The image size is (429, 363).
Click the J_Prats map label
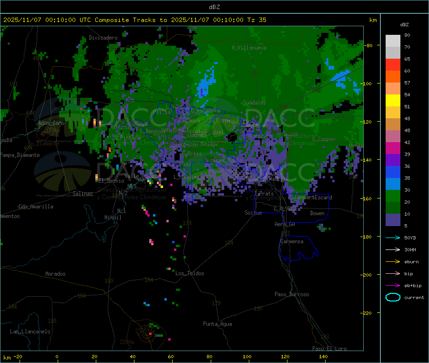264,194
